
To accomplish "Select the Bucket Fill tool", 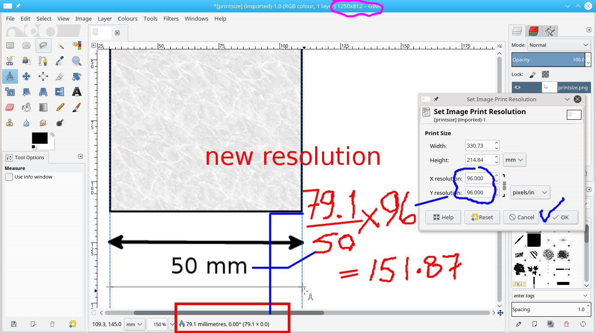I will coord(27,107).
